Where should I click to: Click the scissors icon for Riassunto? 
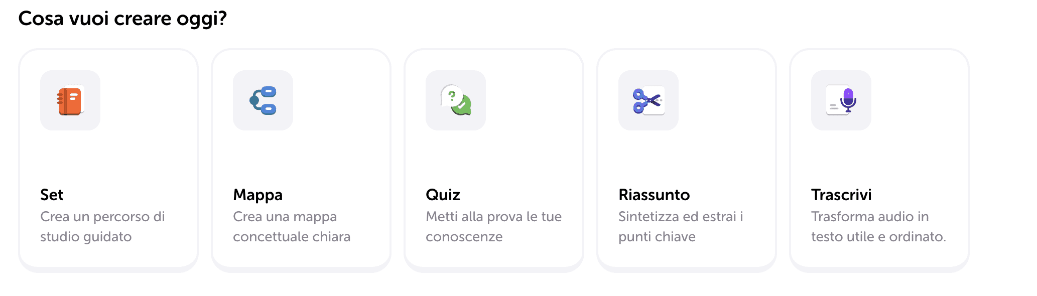648,100
